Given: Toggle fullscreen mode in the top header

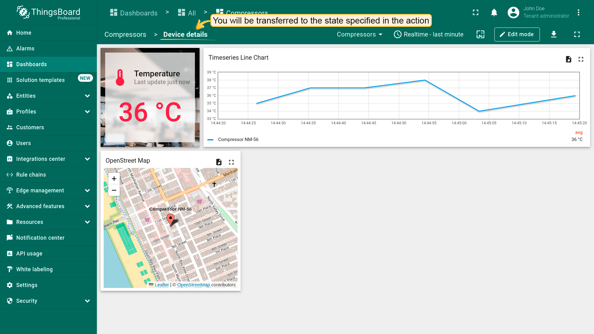Looking at the screenshot, I should pyautogui.click(x=476, y=13).
